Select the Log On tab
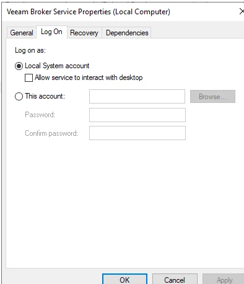This screenshot has width=244, height=284. (x=51, y=32)
